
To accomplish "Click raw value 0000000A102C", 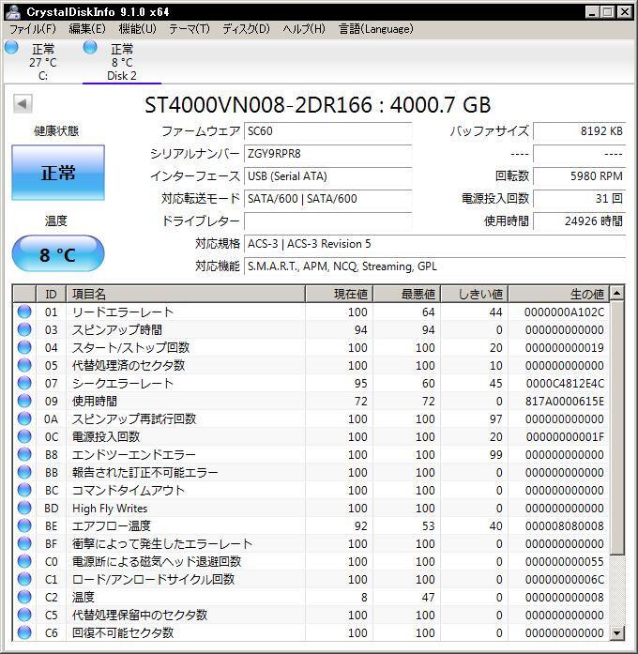I will pos(564,312).
